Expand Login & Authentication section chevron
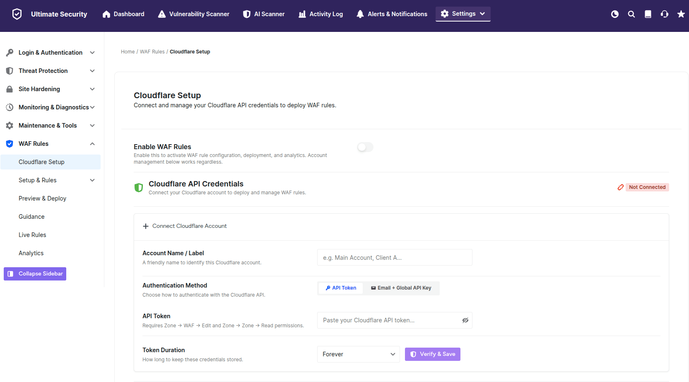This screenshot has height=382, width=689. [x=92, y=53]
